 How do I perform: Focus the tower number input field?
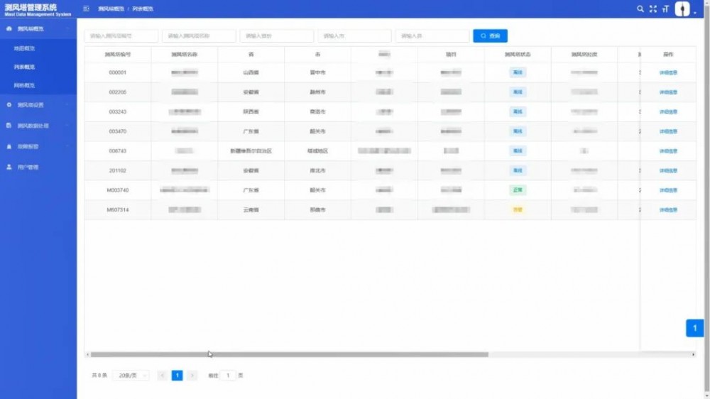[121, 35]
